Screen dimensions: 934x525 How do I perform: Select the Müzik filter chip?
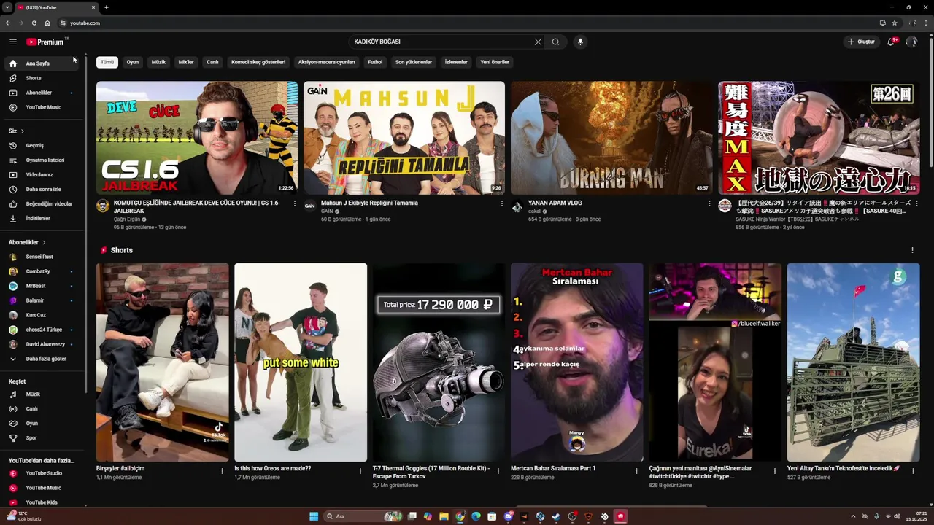(x=158, y=62)
